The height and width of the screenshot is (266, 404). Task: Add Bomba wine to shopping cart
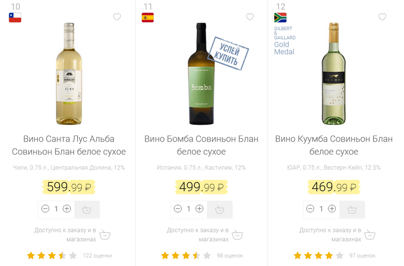coord(220,209)
